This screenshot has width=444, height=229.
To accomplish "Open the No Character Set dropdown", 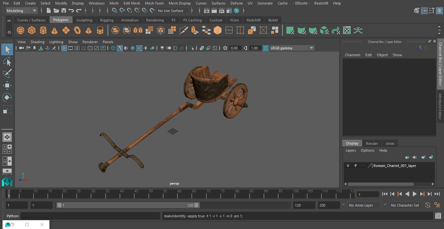I will pyautogui.click(x=405, y=205).
